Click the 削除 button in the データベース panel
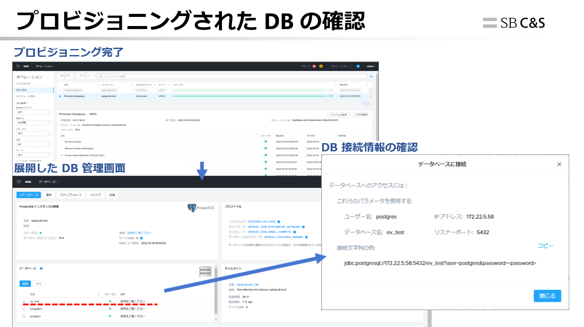The height and width of the screenshot is (327, 584). [39, 284]
